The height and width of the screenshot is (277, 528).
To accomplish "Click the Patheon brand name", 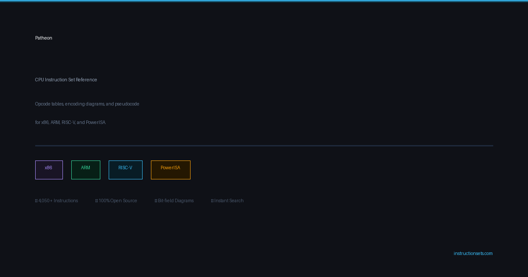I will (44, 38).
